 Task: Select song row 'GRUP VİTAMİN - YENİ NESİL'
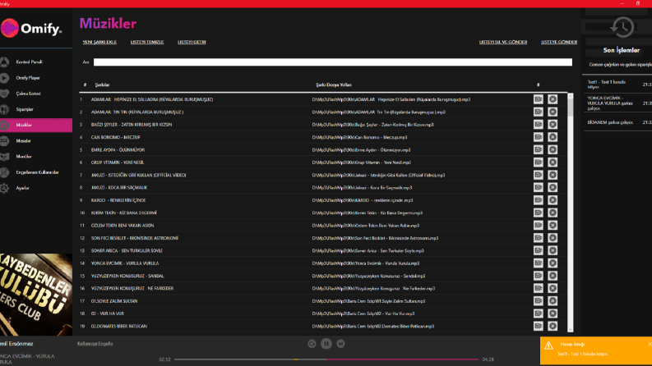[323, 162]
